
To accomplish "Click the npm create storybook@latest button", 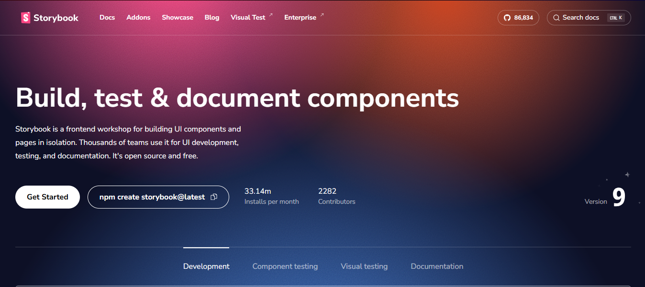I will (158, 197).
